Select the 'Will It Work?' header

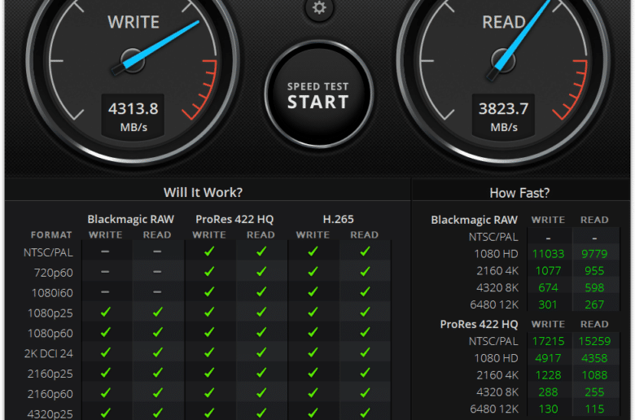point(203,192)
